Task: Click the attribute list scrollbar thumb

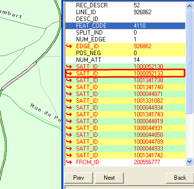Action: [189, 62]
